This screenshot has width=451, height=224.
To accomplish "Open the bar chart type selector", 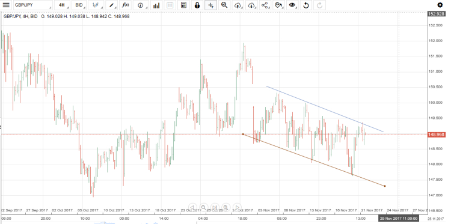I will tap(96, 5).
